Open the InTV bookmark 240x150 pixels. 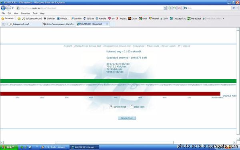pyautogui.click(x=164, y=18)
